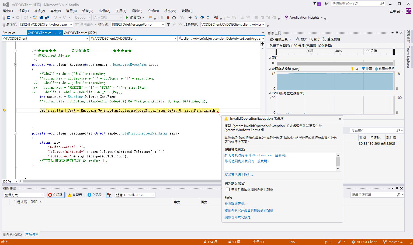
Task: Click the breakpoints toolbar icon
Action: (x=216, y=18)
